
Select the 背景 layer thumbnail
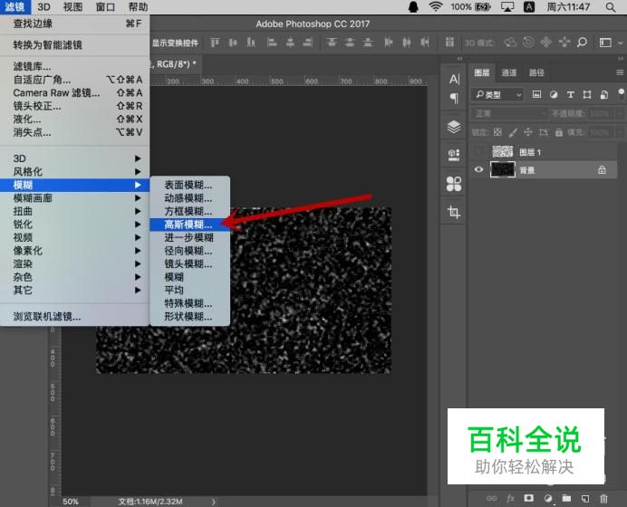(x=503, y=170)
